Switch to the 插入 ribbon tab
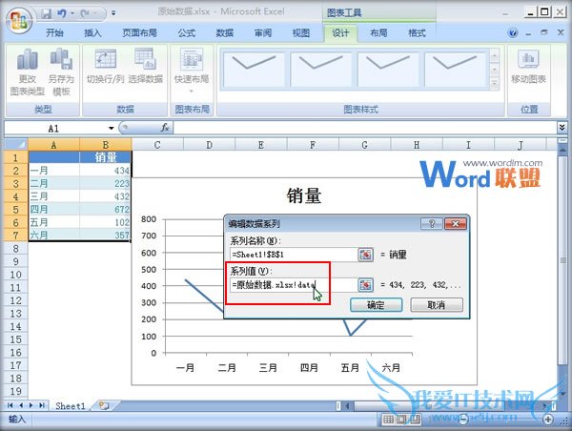The height and width of the screenshot is (431, 572). tap(92, 32)
